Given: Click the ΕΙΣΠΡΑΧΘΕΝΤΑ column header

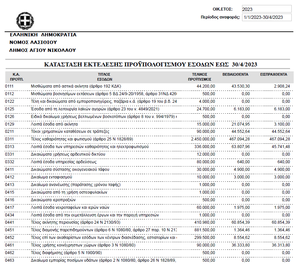Looking at the screenshot, I should [273, 75].
